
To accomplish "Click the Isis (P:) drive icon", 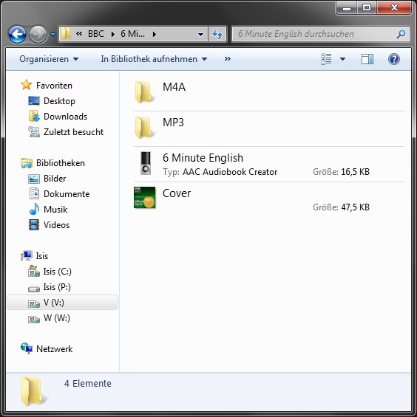I will (34, 289).
